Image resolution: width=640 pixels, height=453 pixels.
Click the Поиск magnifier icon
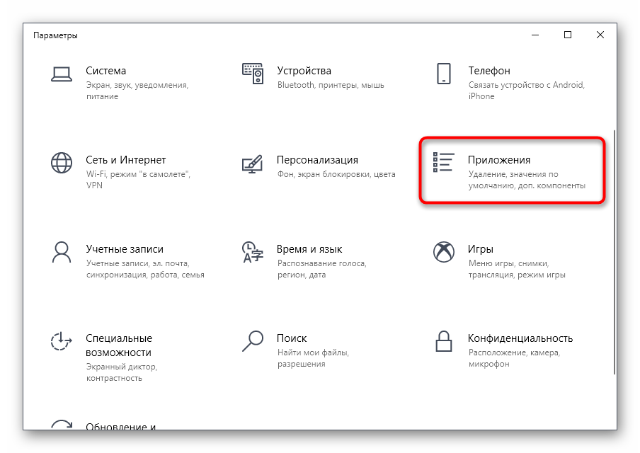pos(253,340)
